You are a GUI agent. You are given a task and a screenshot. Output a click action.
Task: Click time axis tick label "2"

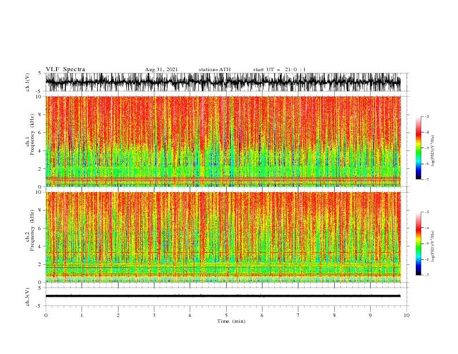click(x=118, y=315)
